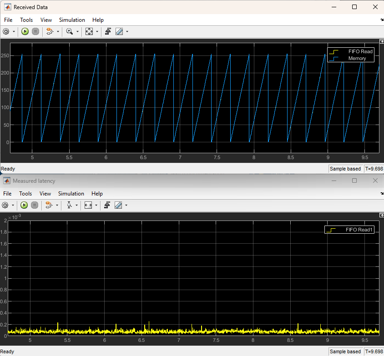
Task: Stop simulation in Measured latency window
Action: click(x=35, y=206)
